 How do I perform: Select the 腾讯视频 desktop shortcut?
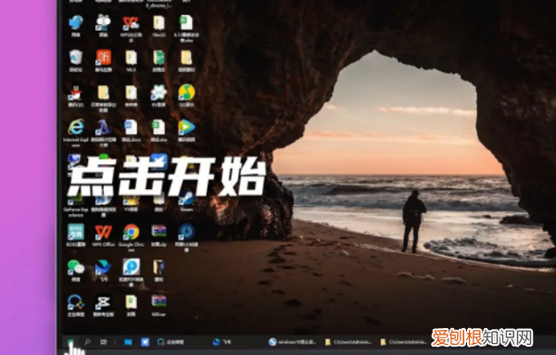pyautogui.click(x=186, y=131)
